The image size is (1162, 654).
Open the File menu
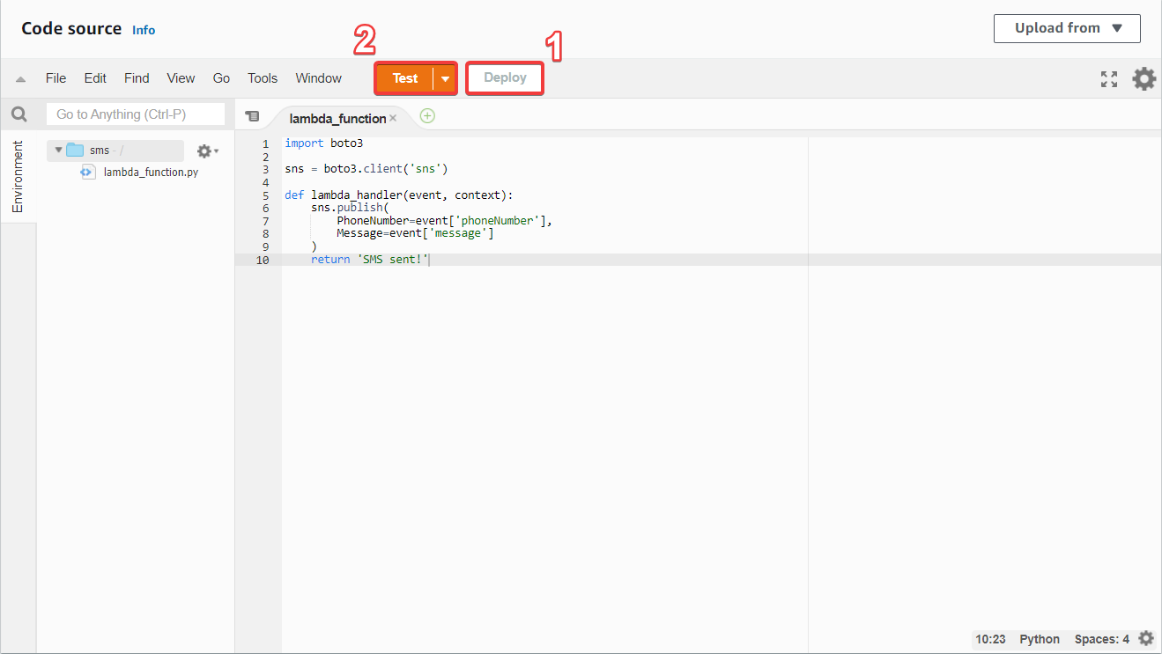56,78
